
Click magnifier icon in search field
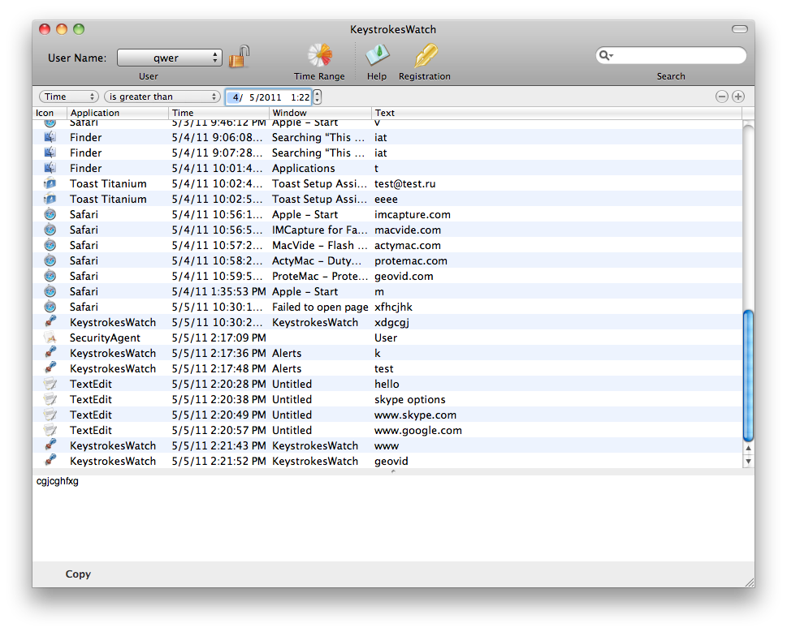[x=605, y=56]
